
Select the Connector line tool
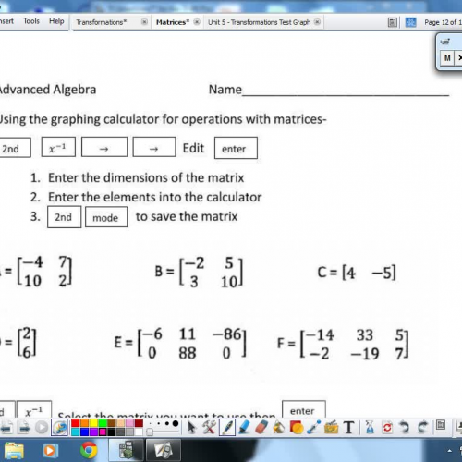point(313,428)
